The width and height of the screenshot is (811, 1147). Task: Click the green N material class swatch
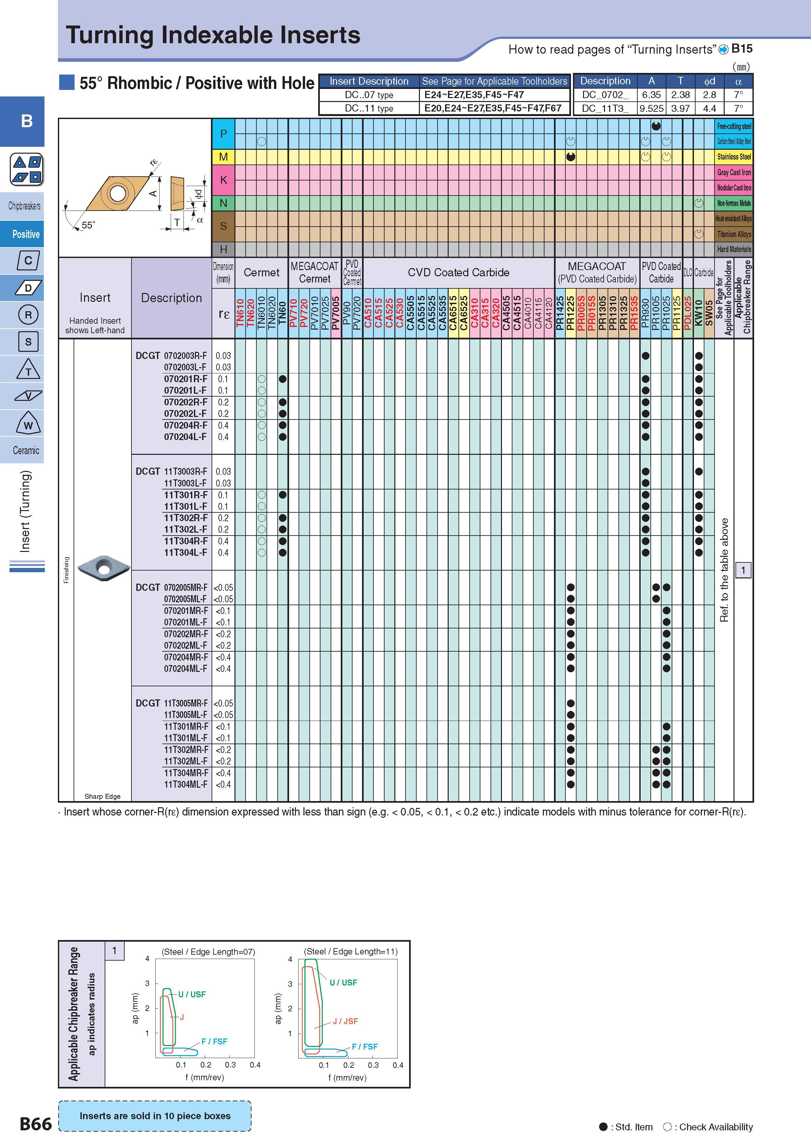pyautogui.click(x=223, y=203)
